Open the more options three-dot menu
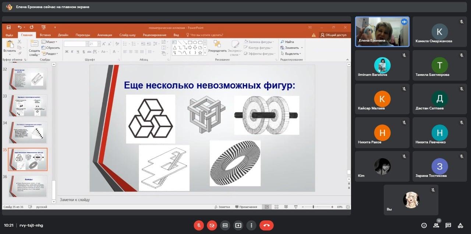The image size is (471, 234). coord(251,225)
